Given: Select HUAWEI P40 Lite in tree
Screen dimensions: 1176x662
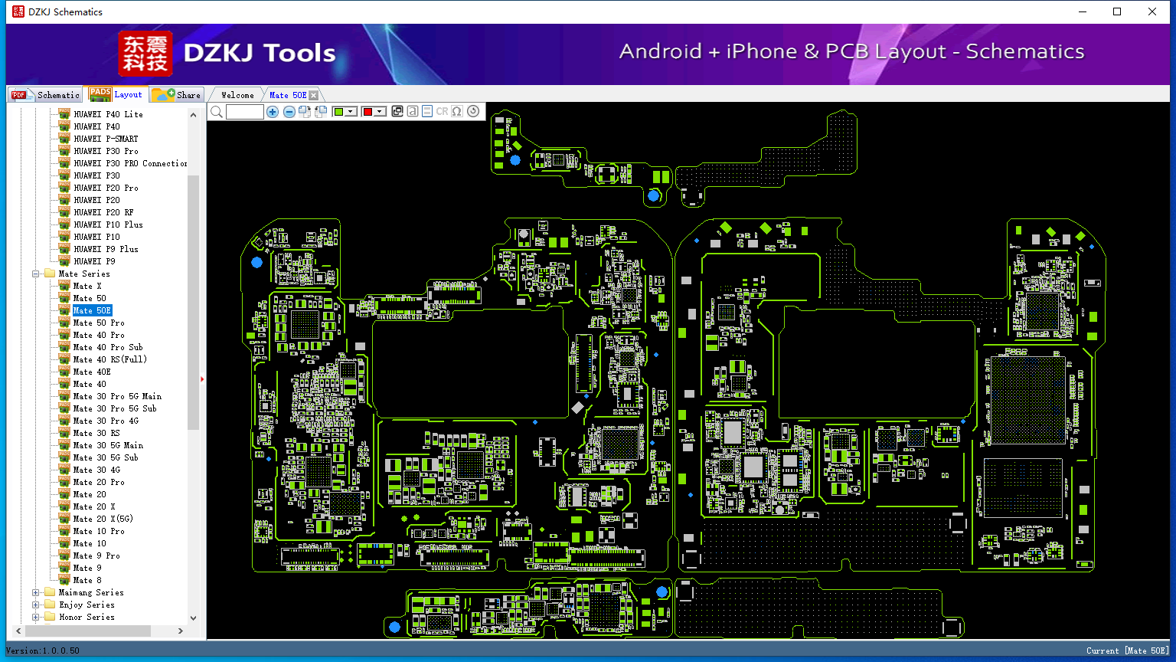Looking at the screenshot, I should point(108,114).
